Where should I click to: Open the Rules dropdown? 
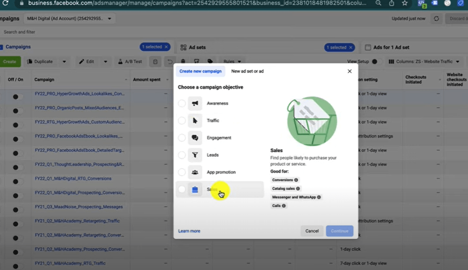tap(232, 62)
